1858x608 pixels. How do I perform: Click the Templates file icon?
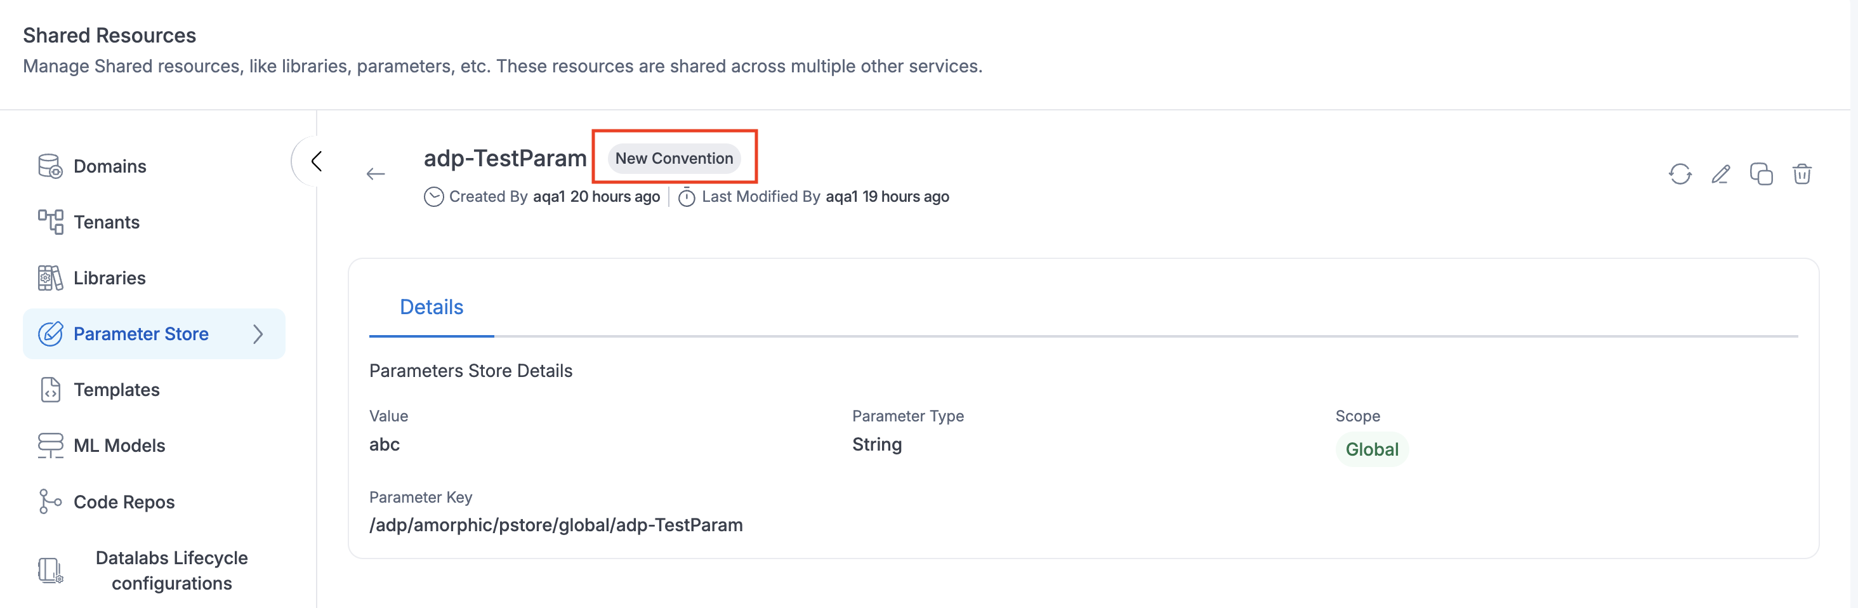(51, 390)
